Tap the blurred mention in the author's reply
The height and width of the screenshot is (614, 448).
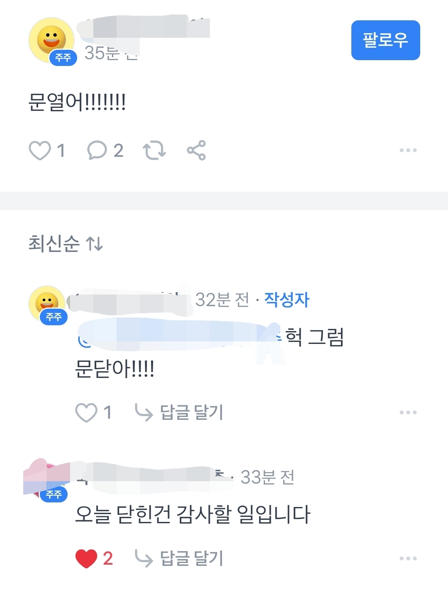[x=179, y=337]
